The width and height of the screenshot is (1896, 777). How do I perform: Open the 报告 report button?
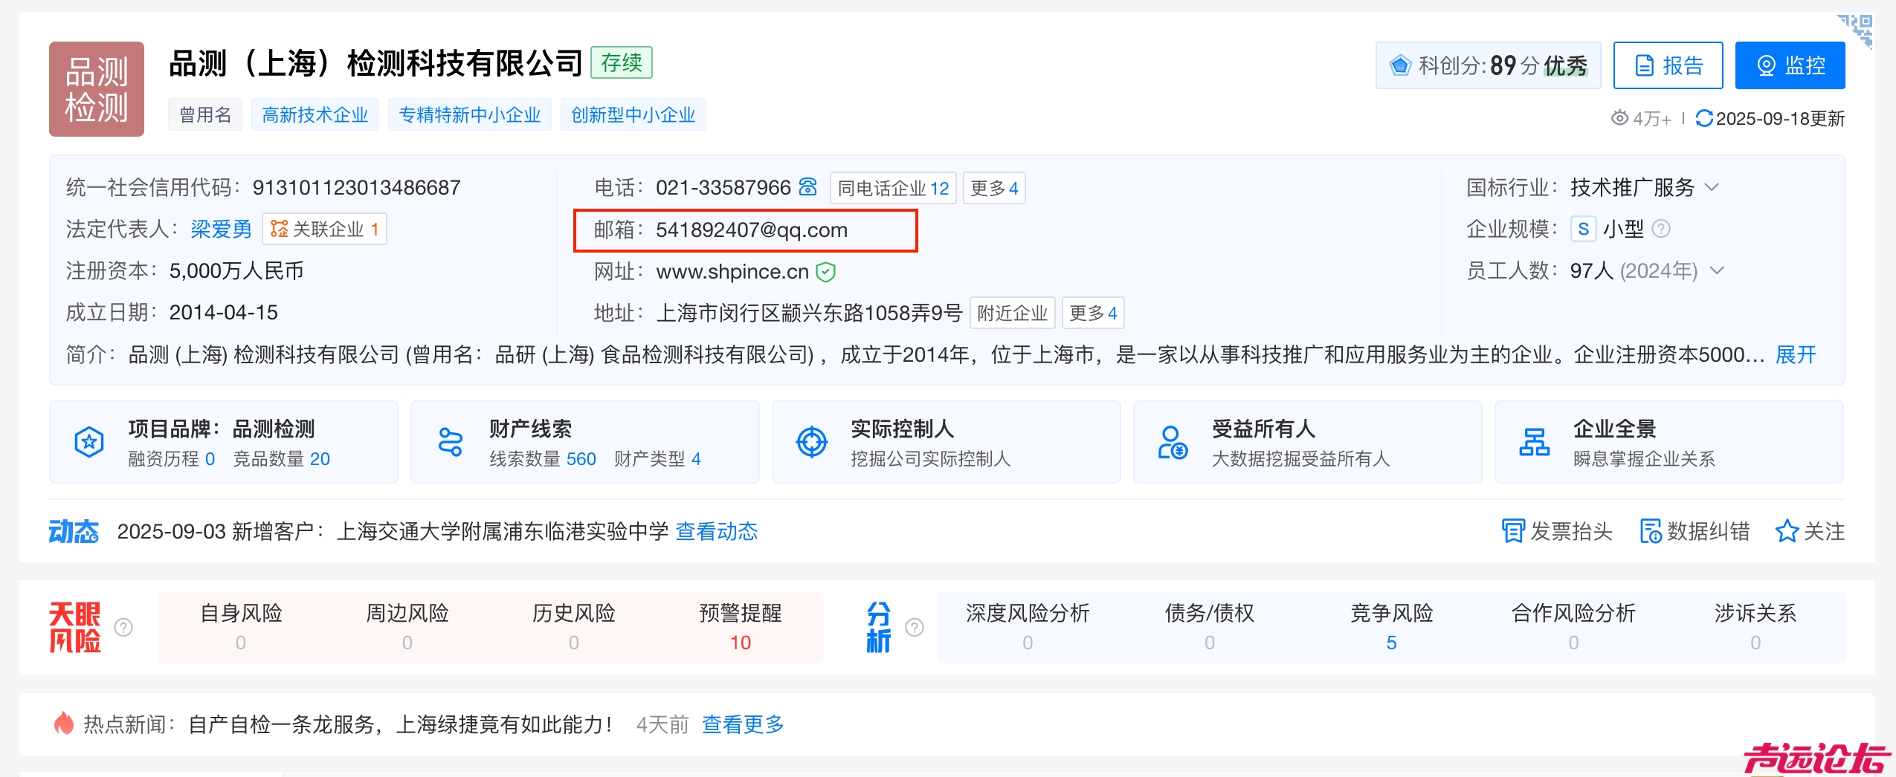[x=1668, y=65]
